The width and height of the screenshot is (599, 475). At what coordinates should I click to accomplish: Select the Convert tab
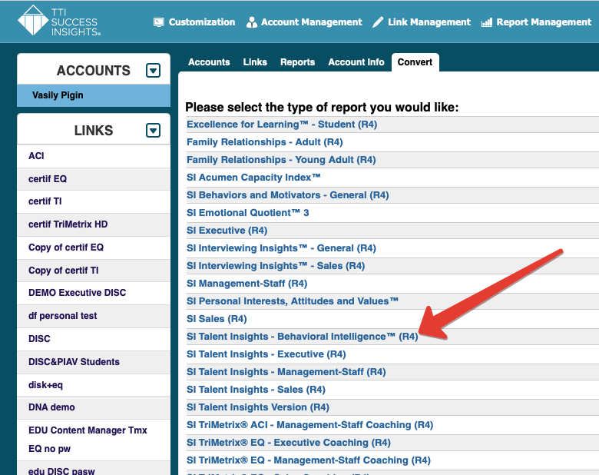click(x=415, y=62)
